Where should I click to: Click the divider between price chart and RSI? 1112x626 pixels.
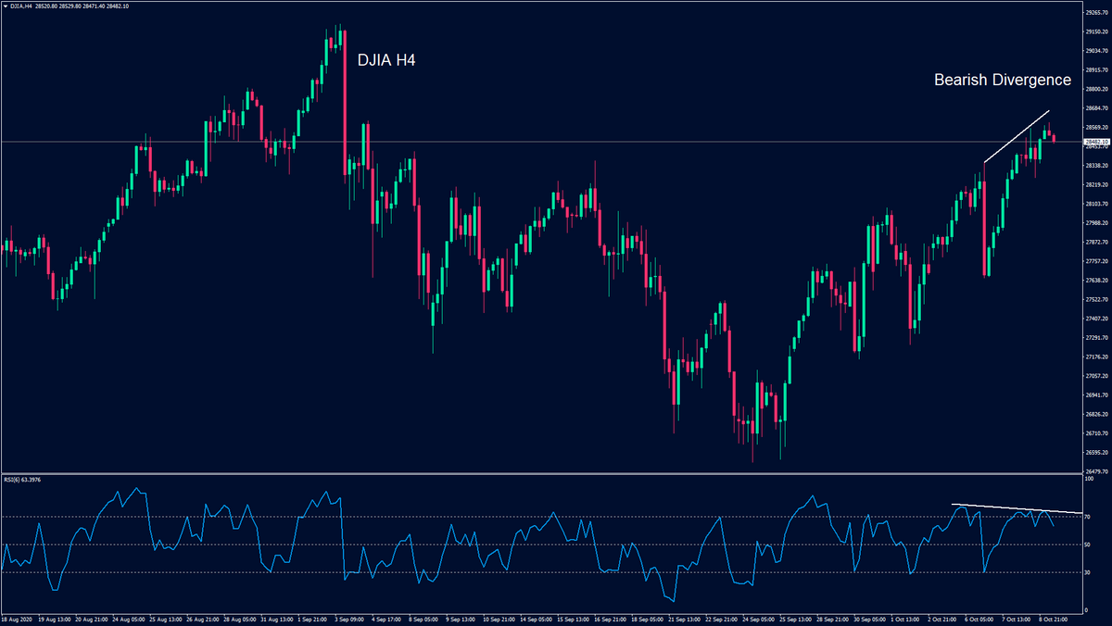click(556, 473)
